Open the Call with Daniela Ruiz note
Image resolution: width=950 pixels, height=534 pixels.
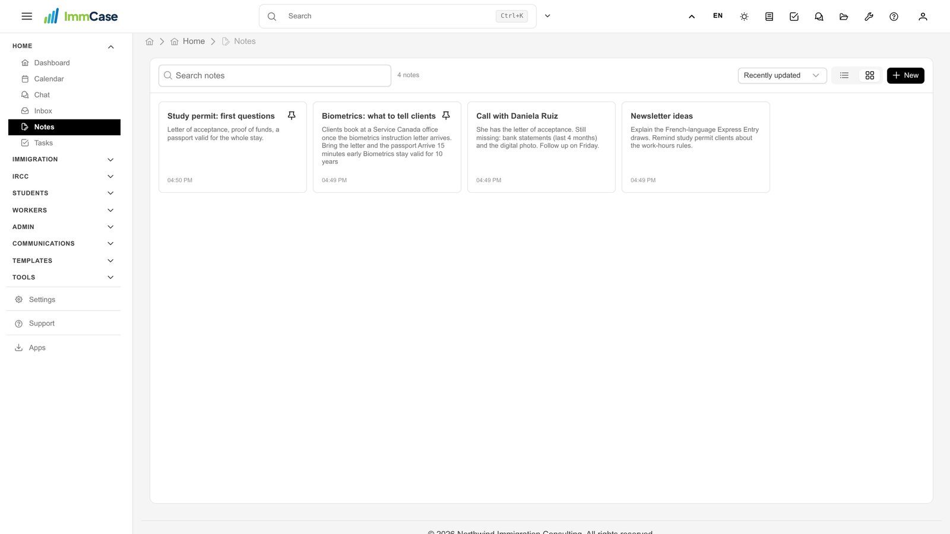point(541,147)
